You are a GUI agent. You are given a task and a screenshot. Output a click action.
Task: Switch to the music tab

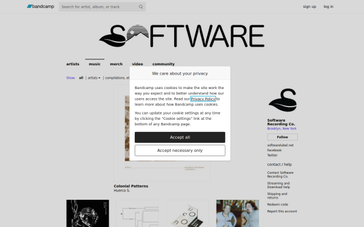tap(95, 64)
